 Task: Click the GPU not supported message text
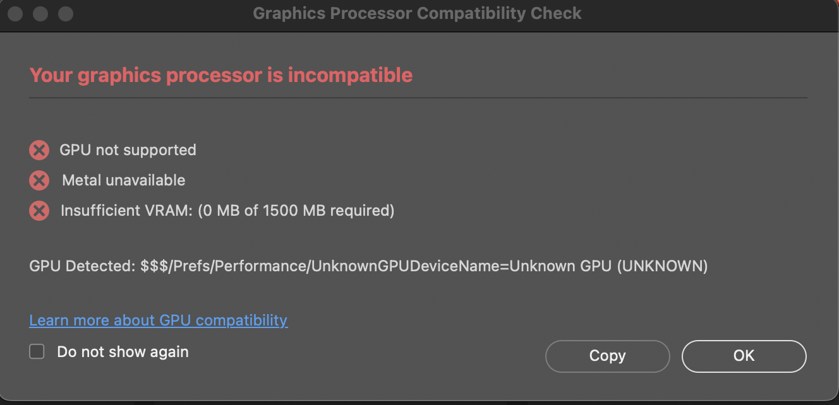[128, 150]
